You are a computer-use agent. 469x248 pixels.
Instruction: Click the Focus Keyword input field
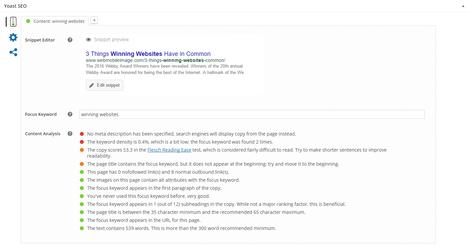coord(252,114)
